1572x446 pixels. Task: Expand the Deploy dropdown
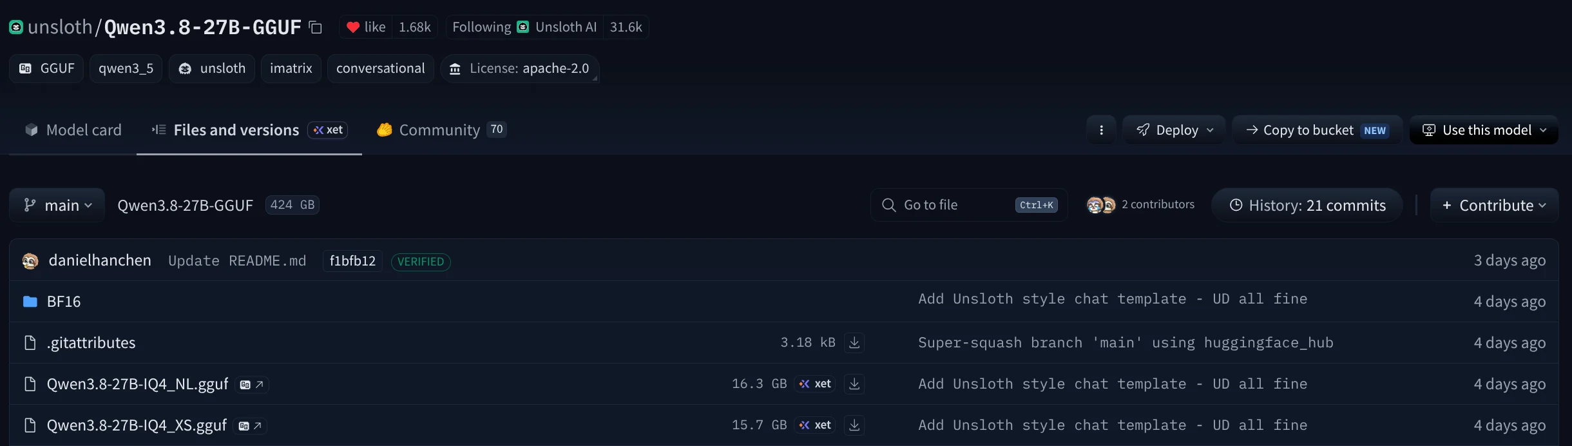[1174, 130]
